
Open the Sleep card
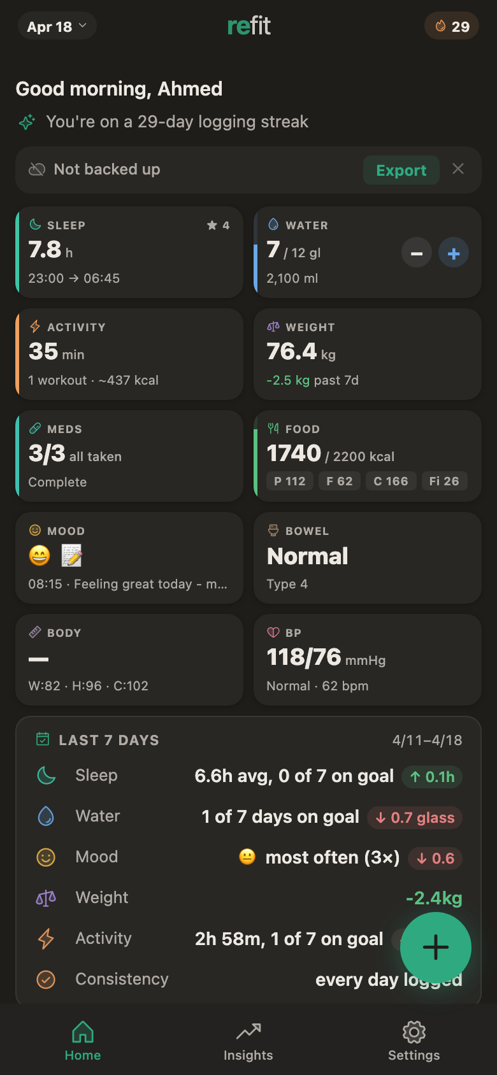point(129,252)
